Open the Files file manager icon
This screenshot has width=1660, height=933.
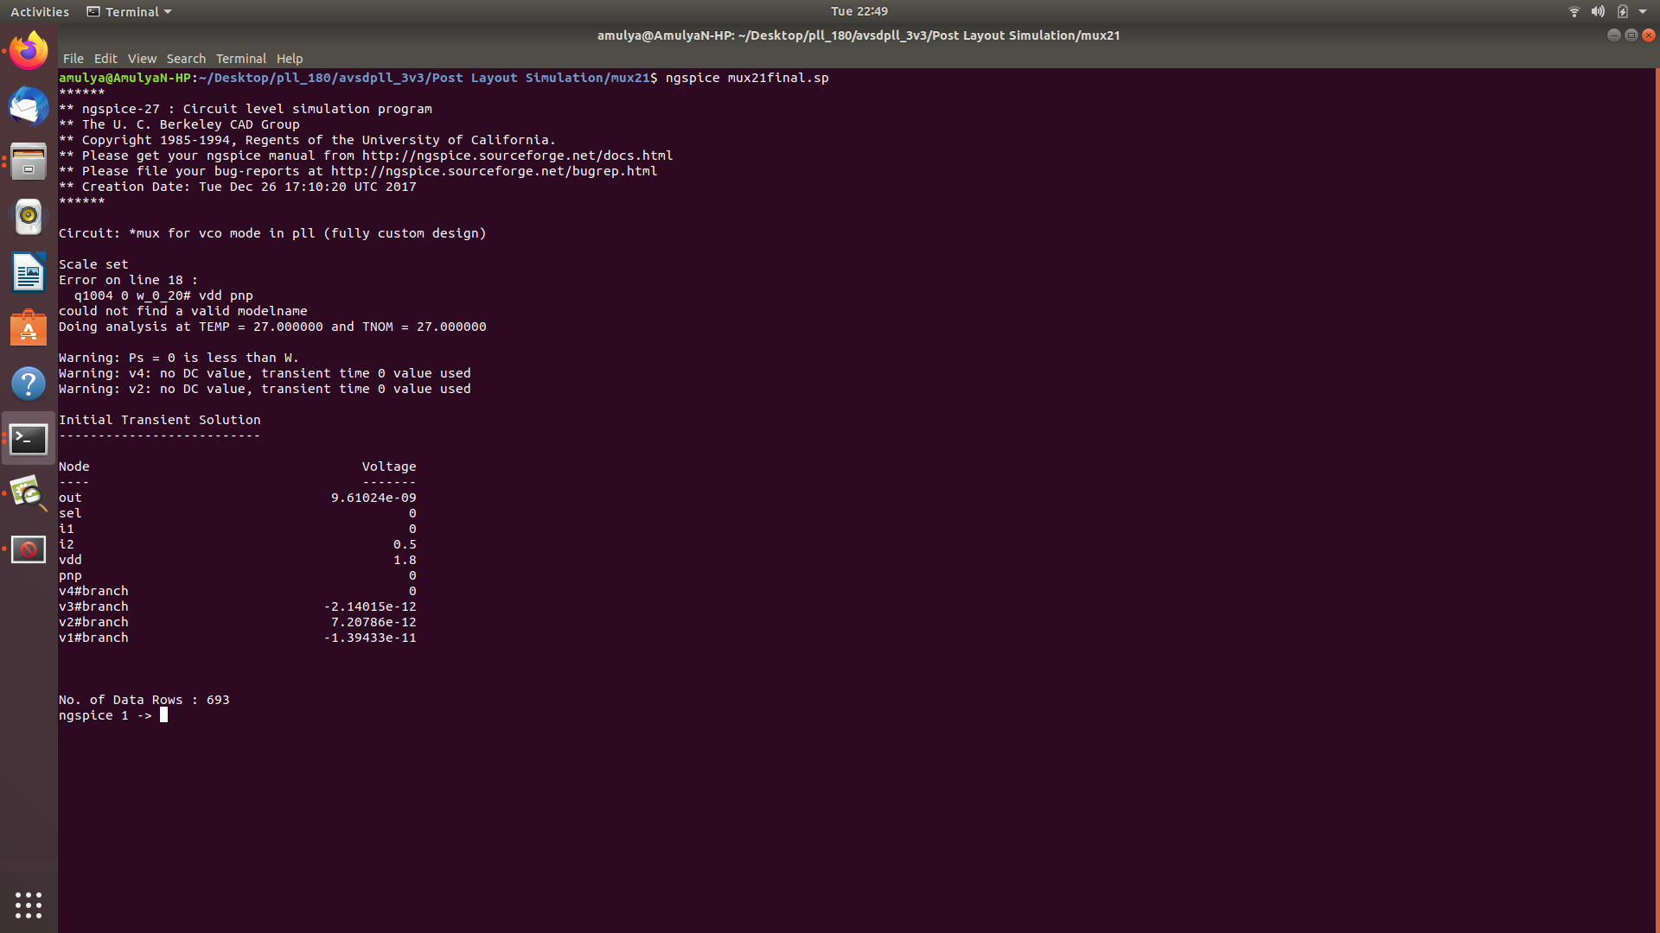coord(29,162)
